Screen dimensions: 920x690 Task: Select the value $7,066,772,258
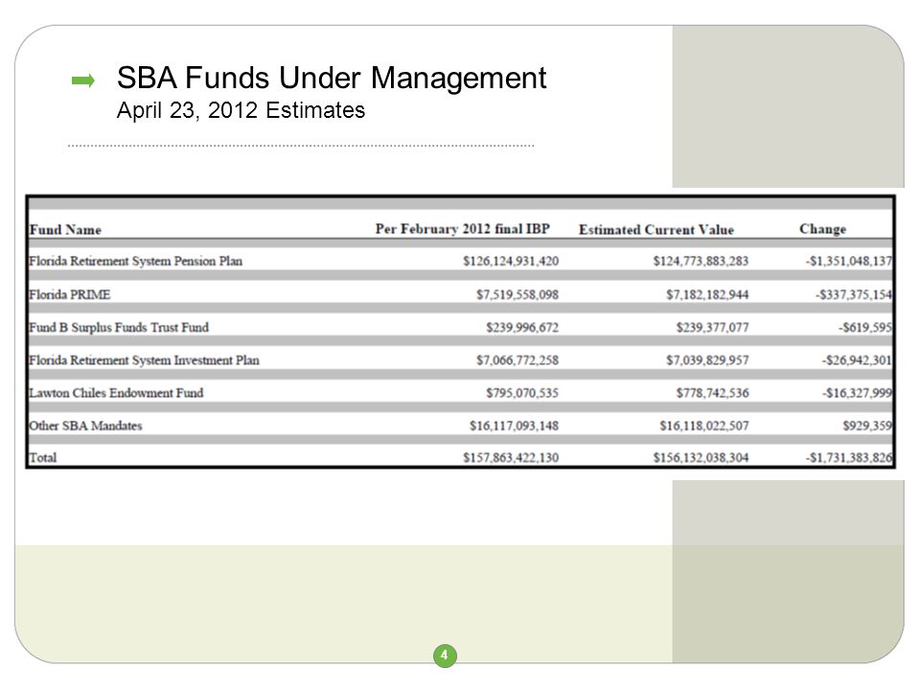click(x=517, y=360)
